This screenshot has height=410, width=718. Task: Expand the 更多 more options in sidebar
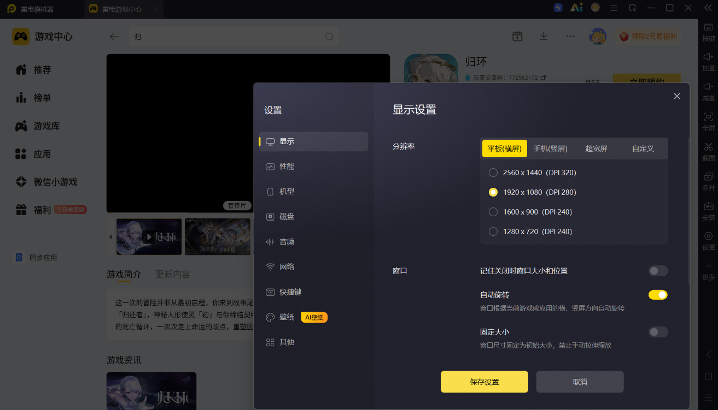point(708,271)
